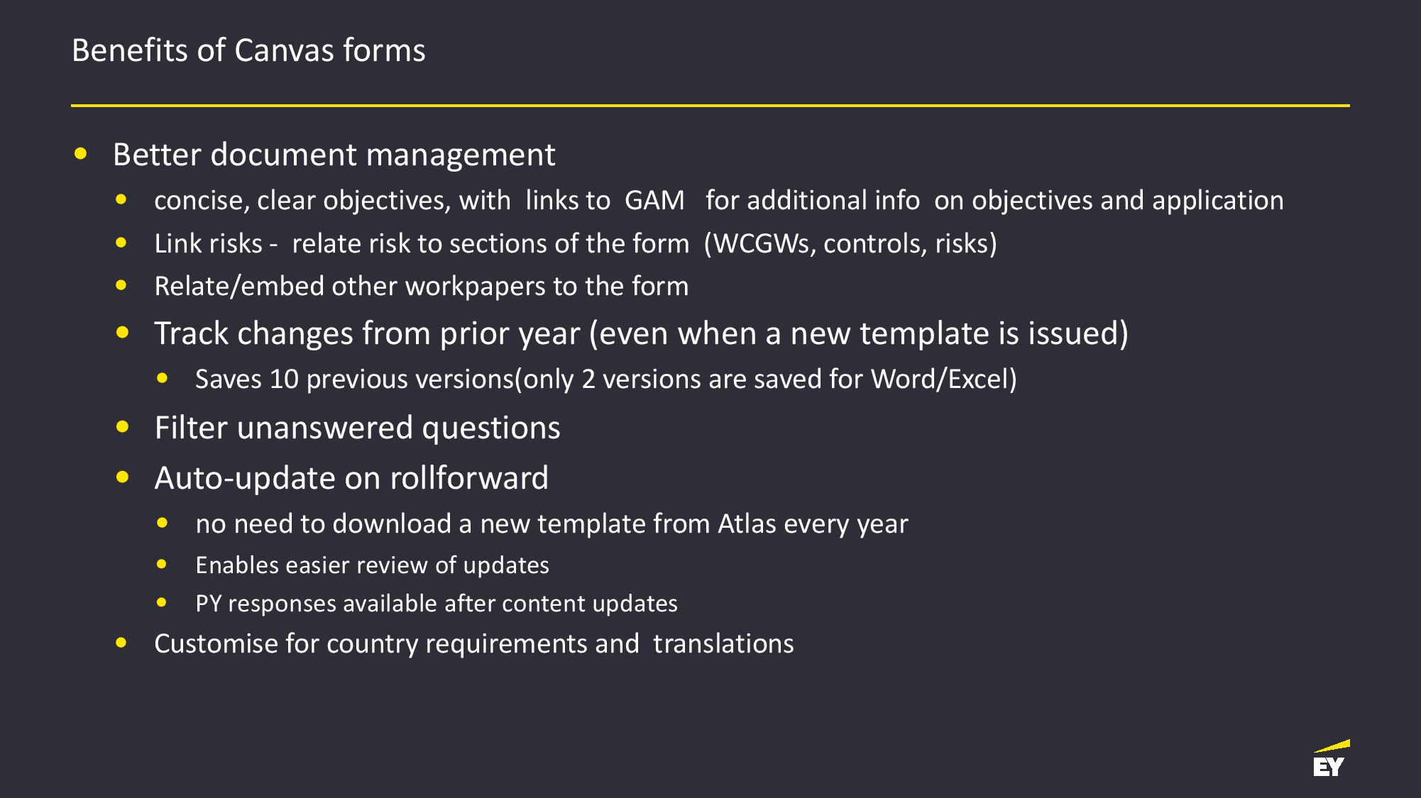Click the yellow horizontal divider line under title
The width and height of the screenshot is (1421, 798).
pyautogui.click(x=710, y=106)
